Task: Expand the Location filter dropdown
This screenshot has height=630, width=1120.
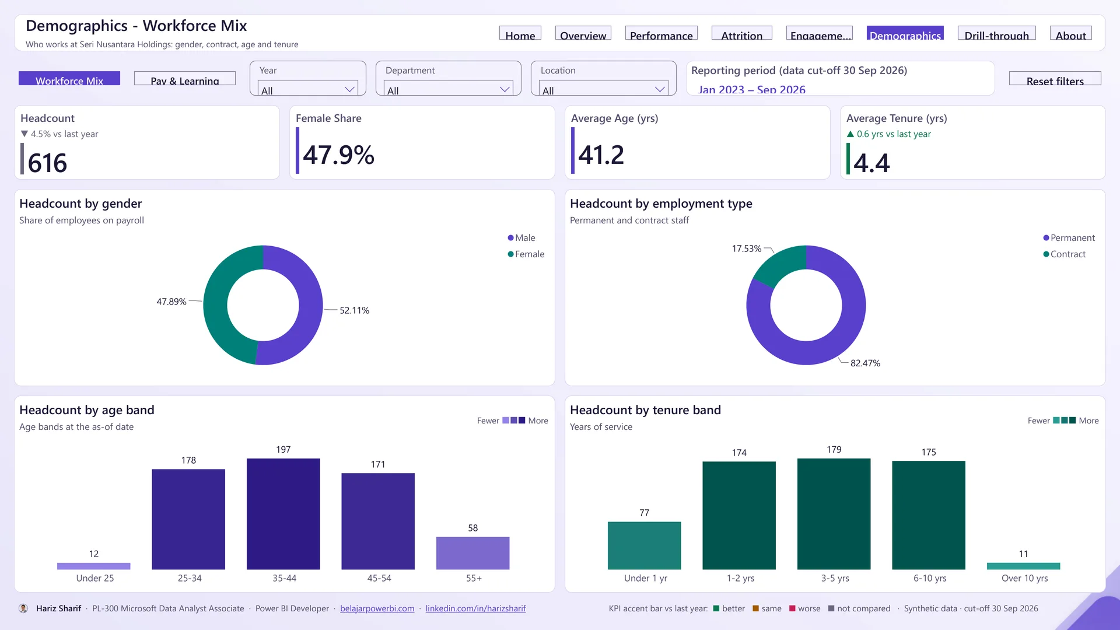Action: (604, 89)
